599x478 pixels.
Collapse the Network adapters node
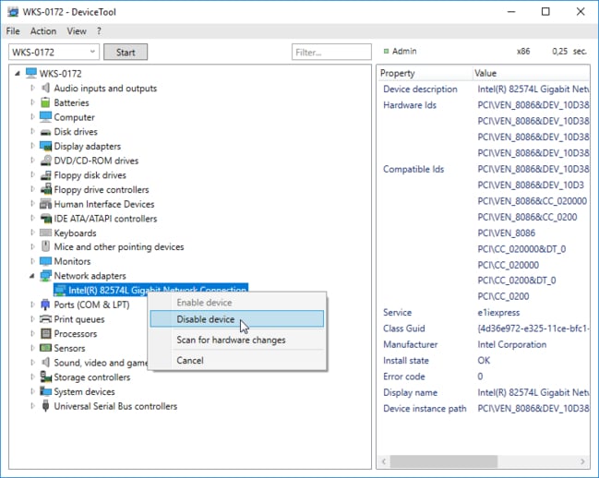[x=32, y=276]
